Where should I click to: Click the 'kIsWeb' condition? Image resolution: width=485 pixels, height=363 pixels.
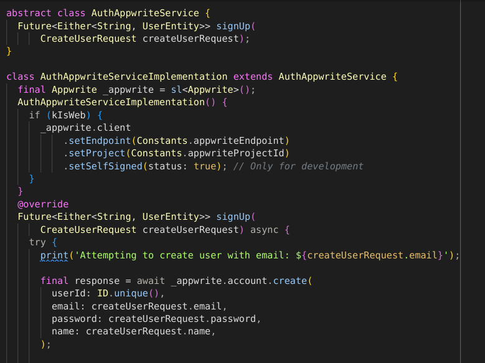[x=68, y=115]
